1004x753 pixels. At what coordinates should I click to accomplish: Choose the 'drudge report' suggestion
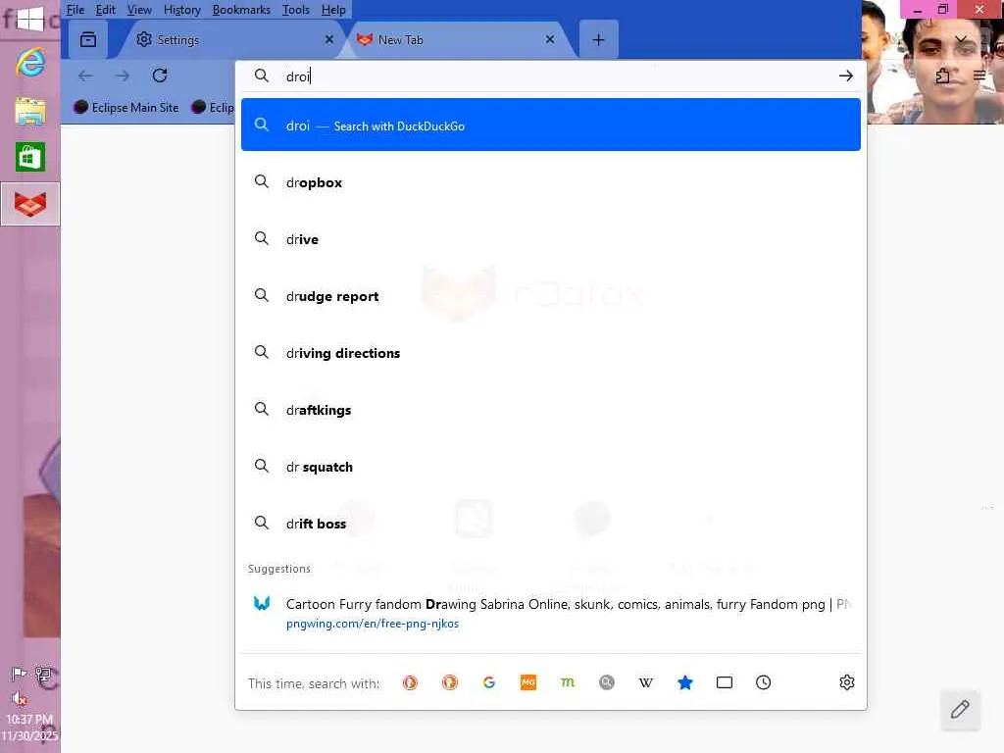tap(551, 296)
